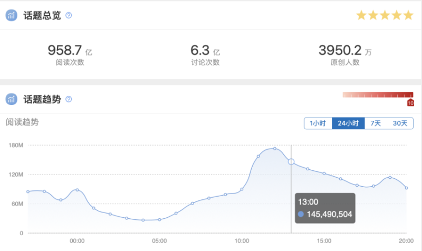The height and width of the screenshot is (251, 422).
Task: Click the 阅读趋势 chart title
Action: tap(22, 122)
